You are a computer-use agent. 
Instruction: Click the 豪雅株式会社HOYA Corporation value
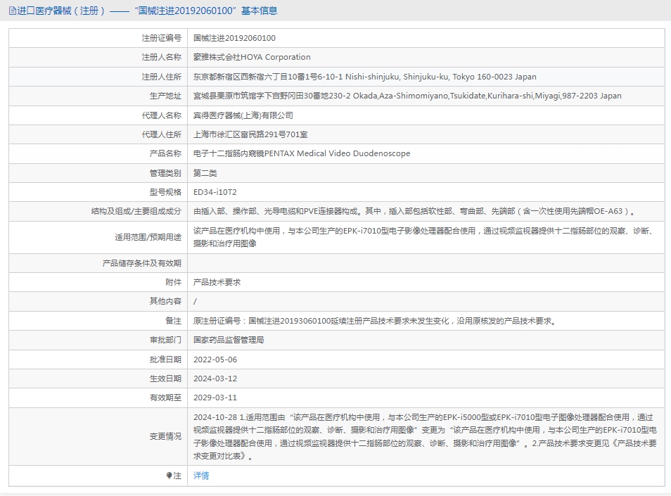pos(252,58)
